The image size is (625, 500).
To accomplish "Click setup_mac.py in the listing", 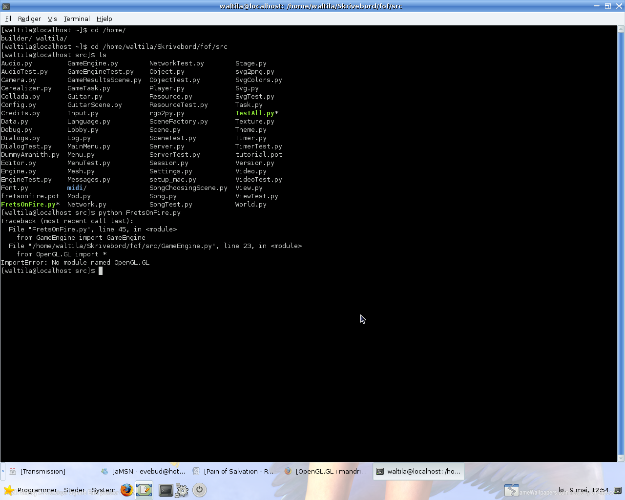I will pos(173,180).
